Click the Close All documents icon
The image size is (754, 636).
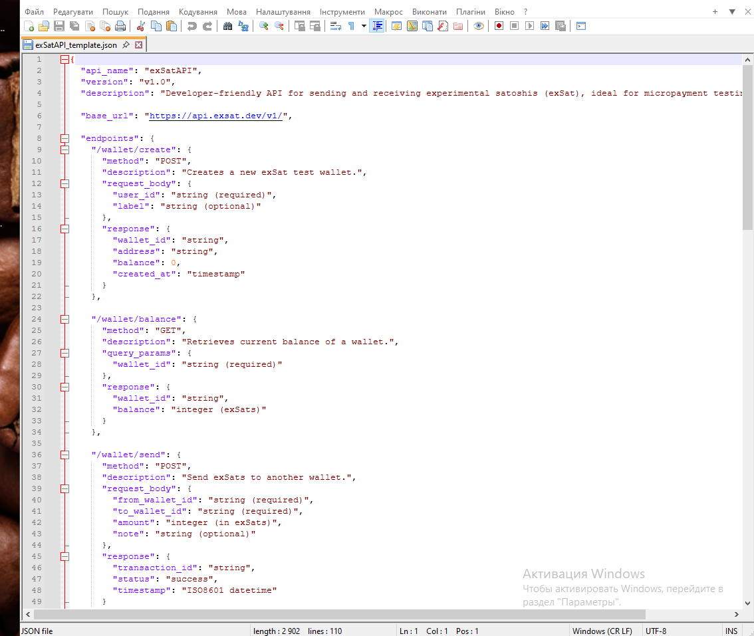click(x=105, y=26)
